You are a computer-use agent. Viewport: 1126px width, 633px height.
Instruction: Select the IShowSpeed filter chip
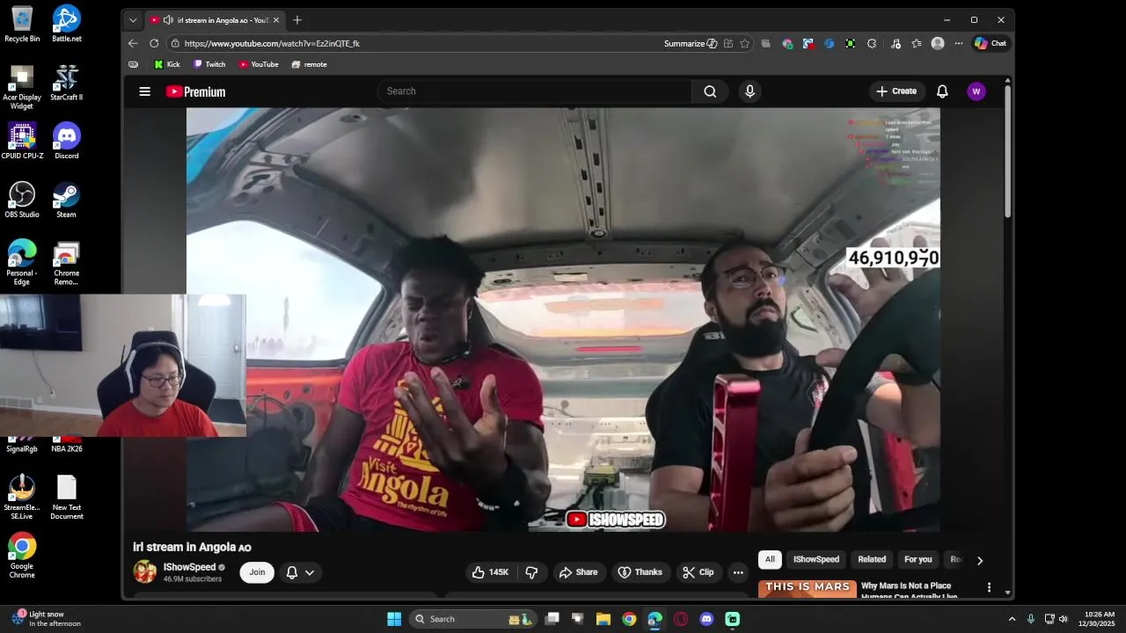(816, 559)
